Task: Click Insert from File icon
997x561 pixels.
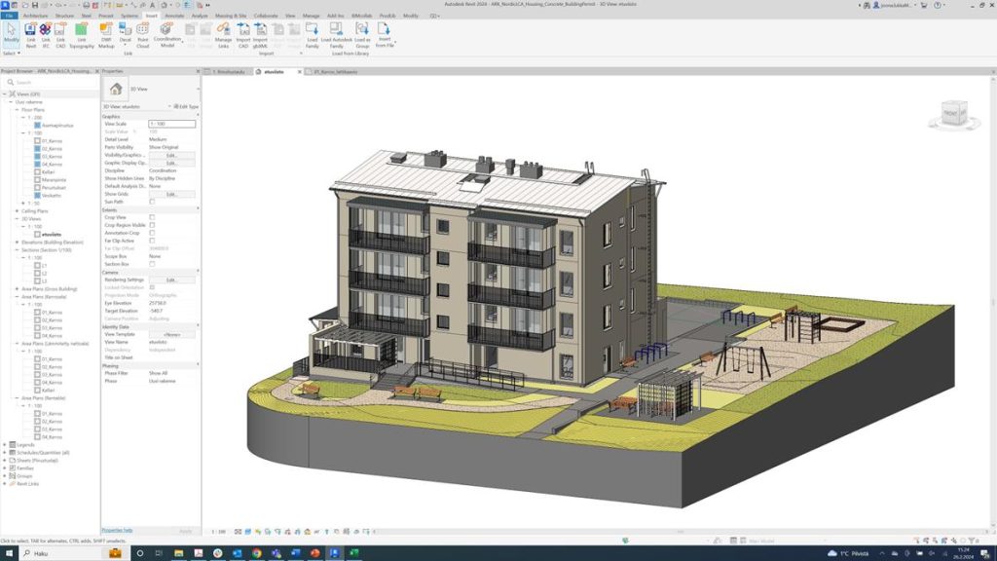Action: [384, 35]
